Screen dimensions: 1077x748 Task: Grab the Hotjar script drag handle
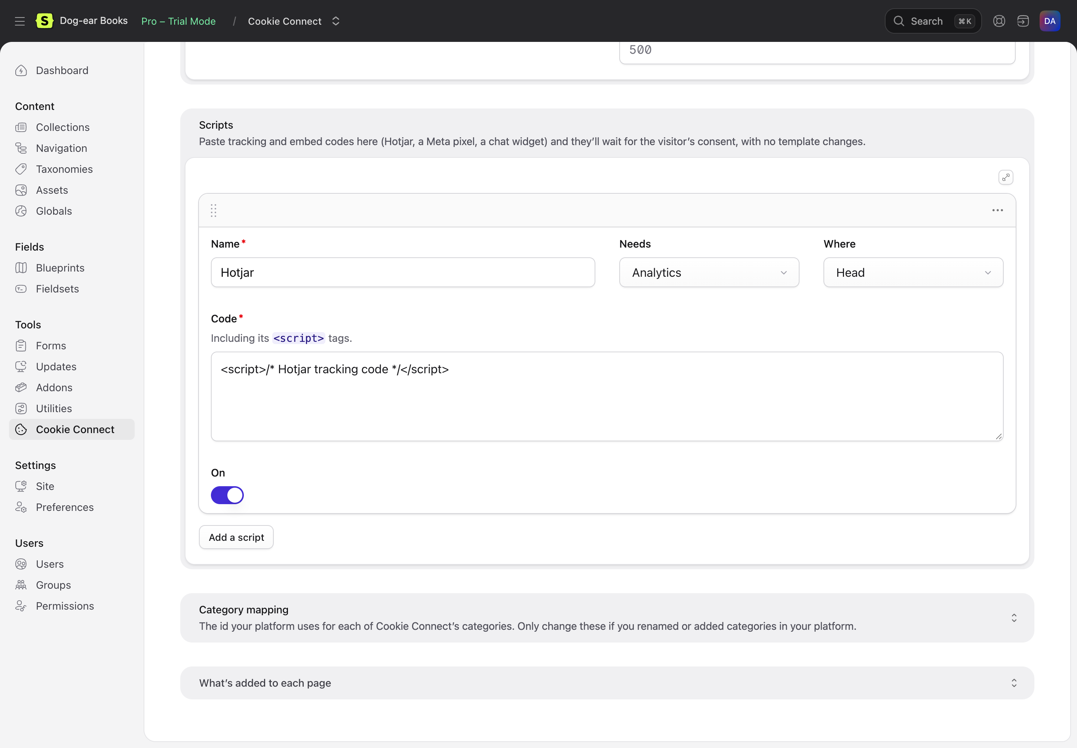coord(213,211)
